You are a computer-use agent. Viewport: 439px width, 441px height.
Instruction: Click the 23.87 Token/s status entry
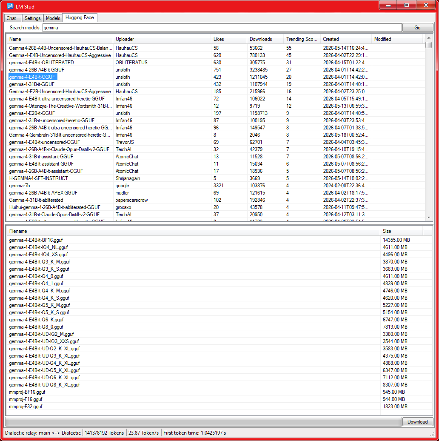click(x=144, y=433)
